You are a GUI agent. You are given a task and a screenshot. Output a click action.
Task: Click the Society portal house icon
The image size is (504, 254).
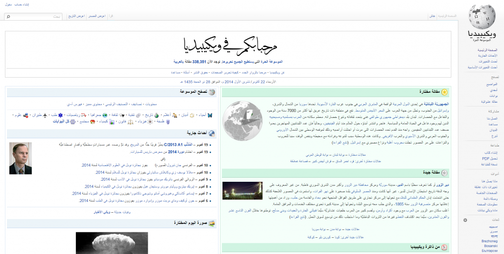coord(93,122)
